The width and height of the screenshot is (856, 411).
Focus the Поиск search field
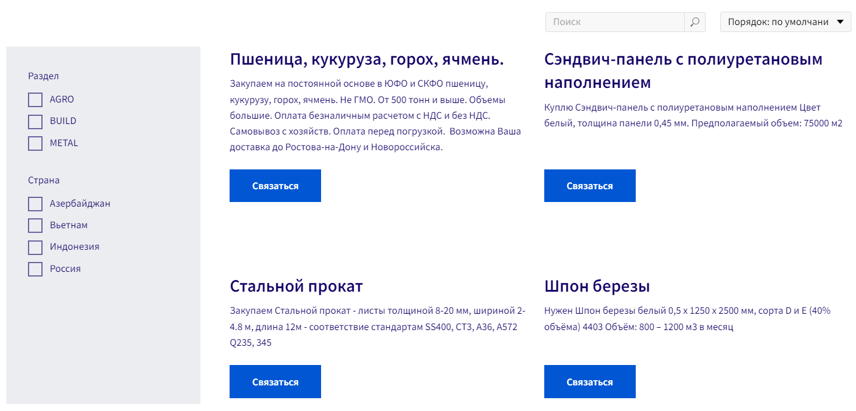[615, 22]
